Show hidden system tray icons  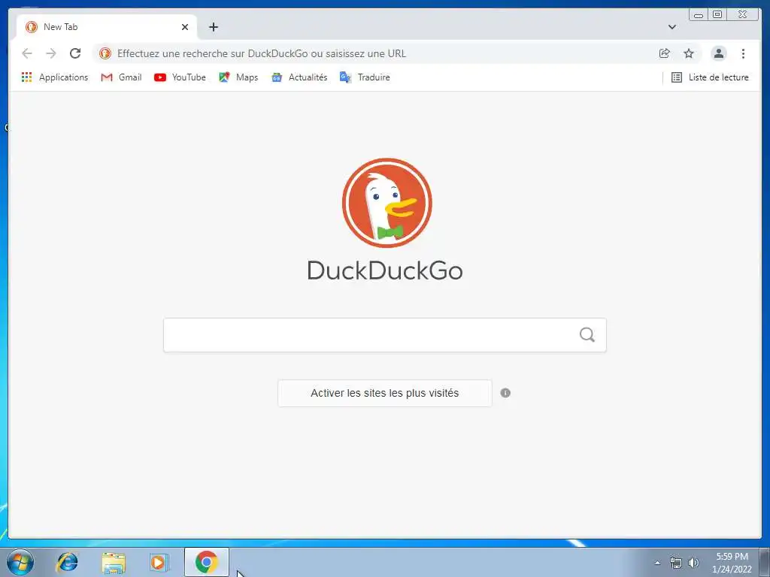(x=657, y=563)
